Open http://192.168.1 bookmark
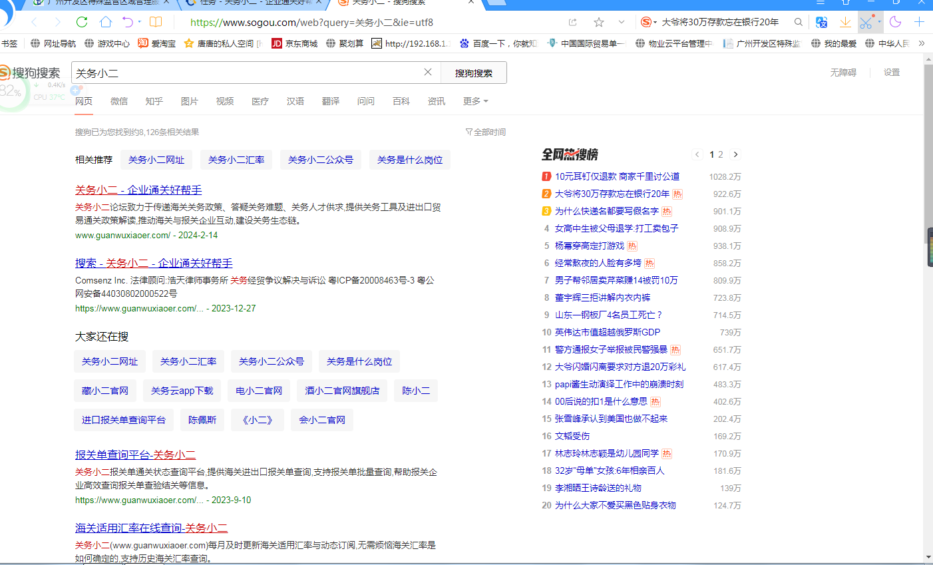This screenshot has height=565, width=933. click(411, 43)
